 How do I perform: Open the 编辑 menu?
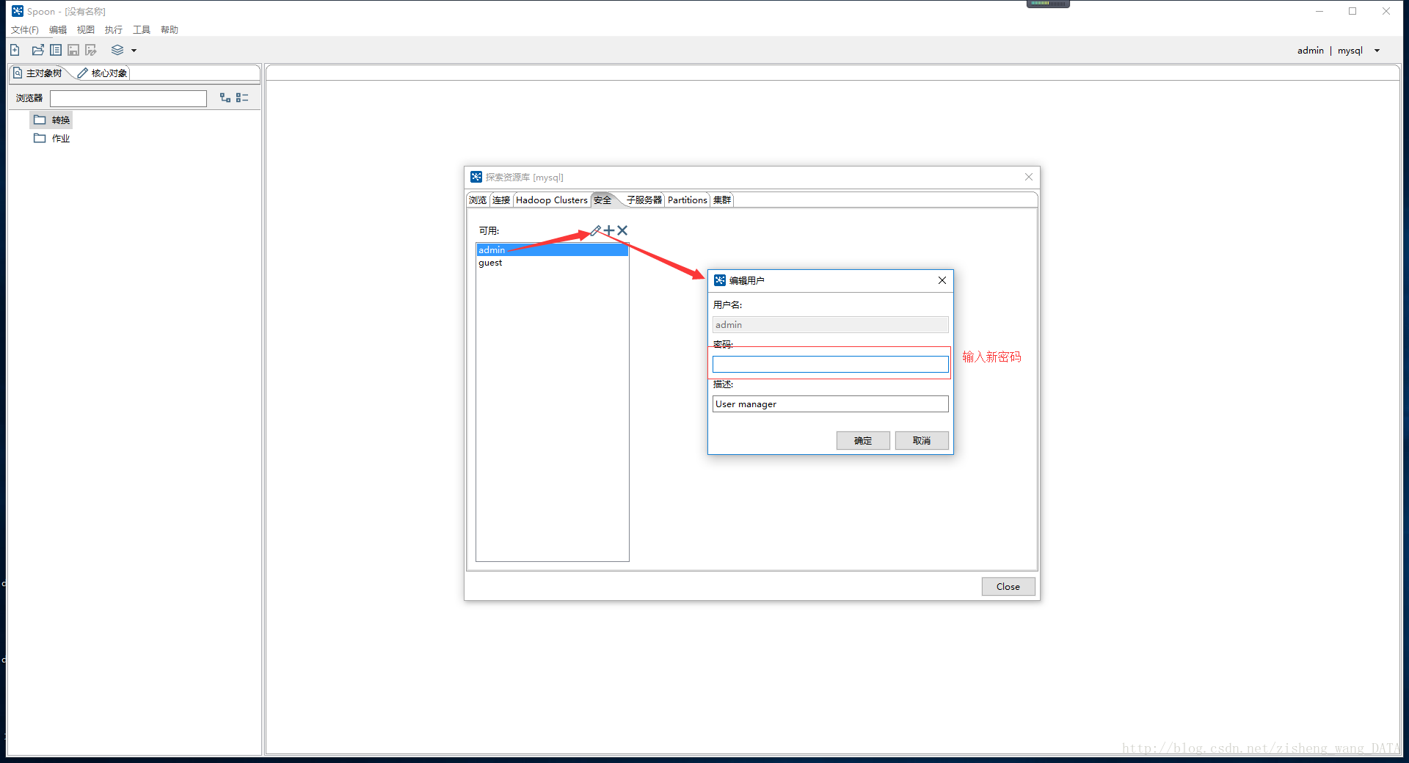(x=58, y=30)
